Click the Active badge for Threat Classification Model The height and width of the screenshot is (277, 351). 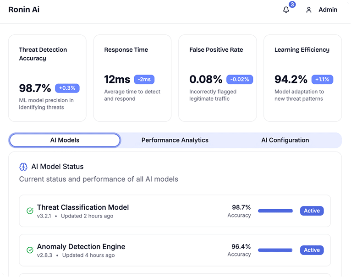tap(312, 211)
